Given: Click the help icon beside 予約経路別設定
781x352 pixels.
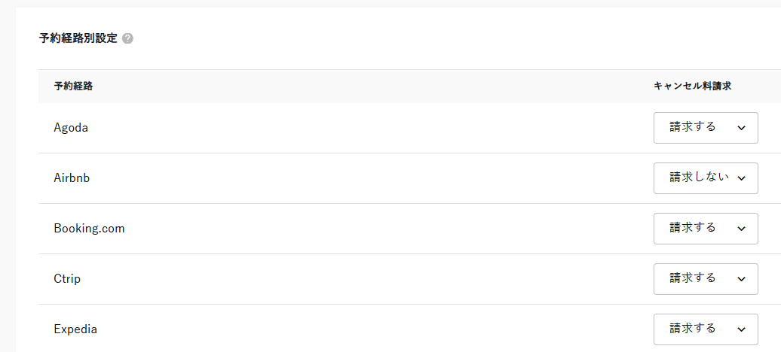Looking at the screenshot, I should coord(127,38).
